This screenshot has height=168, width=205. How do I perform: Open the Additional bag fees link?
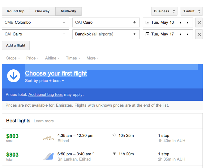[x=45, y=95]
